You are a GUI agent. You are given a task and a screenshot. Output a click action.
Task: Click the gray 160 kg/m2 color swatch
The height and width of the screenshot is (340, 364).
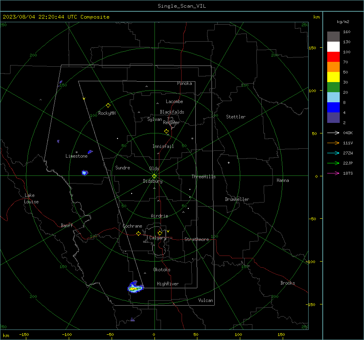[x=333, y=37]
